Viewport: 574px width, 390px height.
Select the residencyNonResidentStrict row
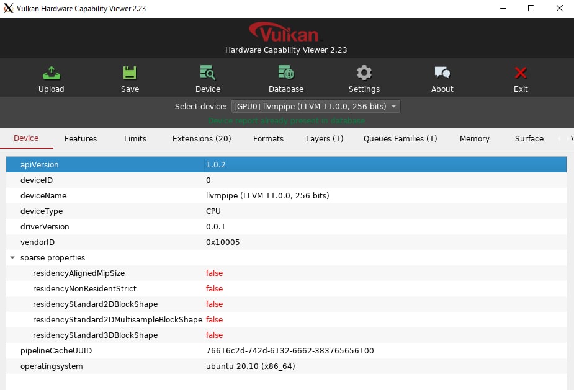pos(286,289)
